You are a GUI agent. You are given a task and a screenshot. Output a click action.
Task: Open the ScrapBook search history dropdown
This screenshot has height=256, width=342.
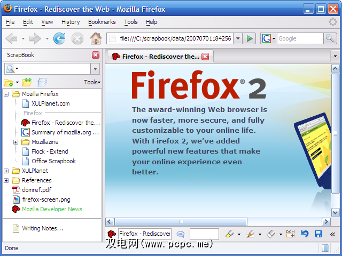(x=95, y=69)
